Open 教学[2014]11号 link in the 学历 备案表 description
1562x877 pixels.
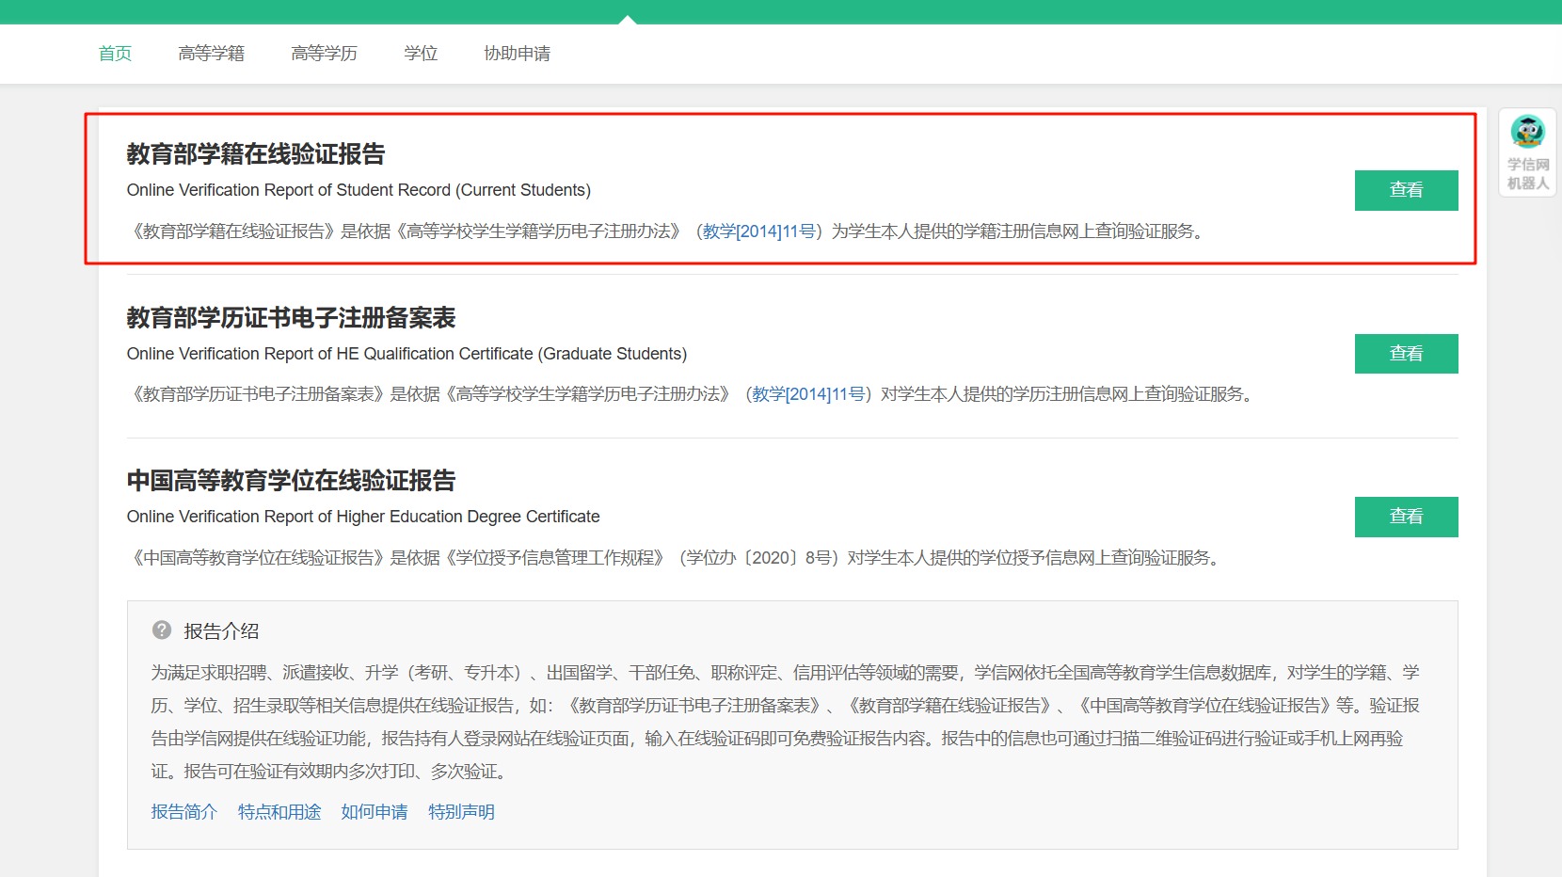807,394
